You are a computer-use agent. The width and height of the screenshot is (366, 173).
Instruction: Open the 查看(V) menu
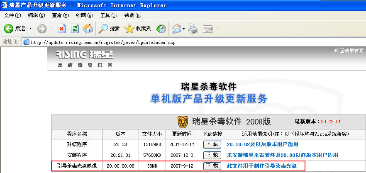pos(61,15)
